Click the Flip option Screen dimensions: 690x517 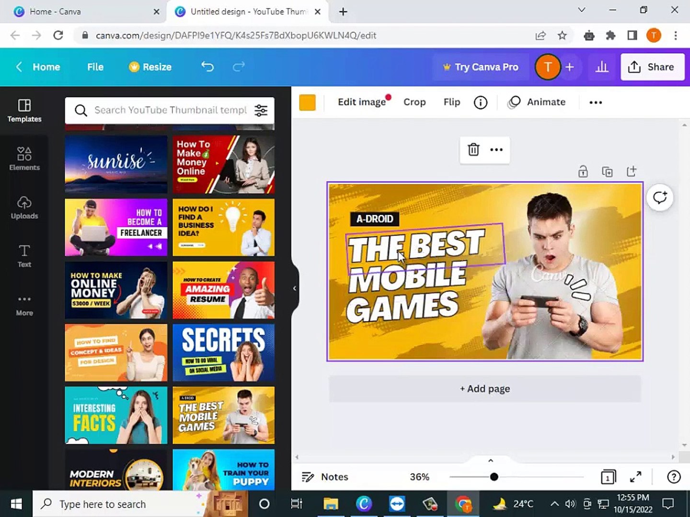pos(452,102)
